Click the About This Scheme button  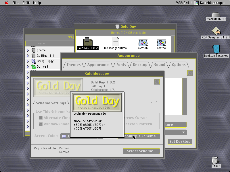[x=142, y=136]
